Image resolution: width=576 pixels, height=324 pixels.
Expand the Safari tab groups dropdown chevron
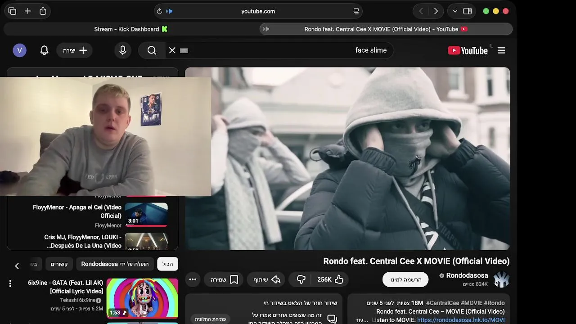point(455,11)
